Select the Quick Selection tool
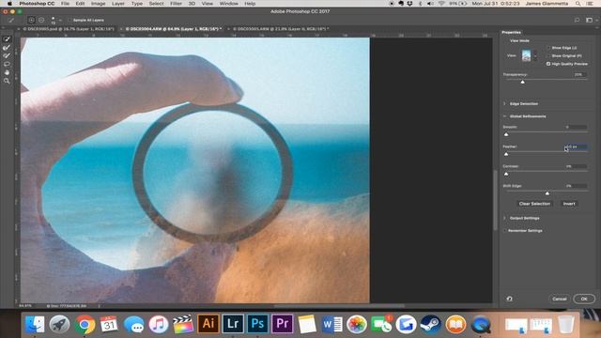The height and width of the screenshot is (338, 601). (7, 39)
